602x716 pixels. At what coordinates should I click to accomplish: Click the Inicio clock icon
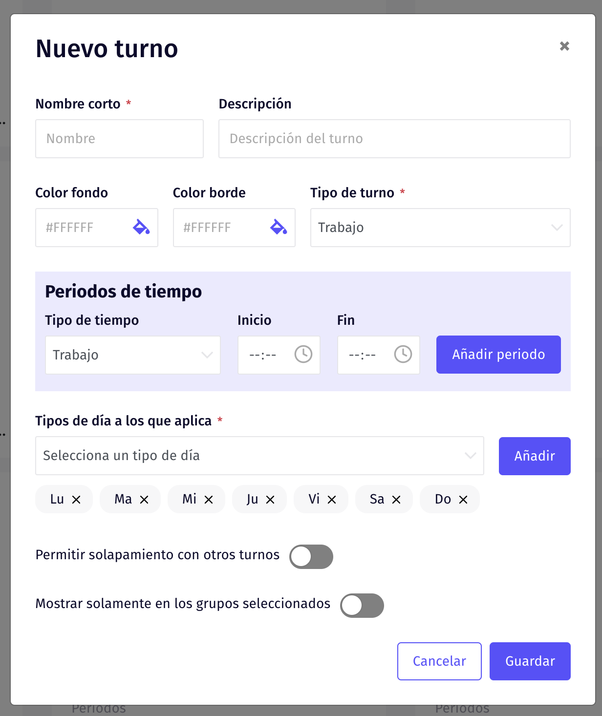tap(303, 354)
